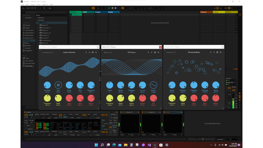
Task: Open the Edit menu
Action: click(27, 4)
